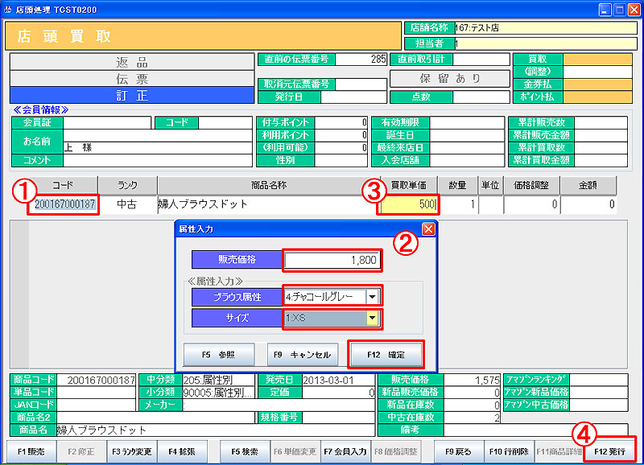Click the F12 発行 button
Image resolution: width=644 pixels, height=465 pixels.
click(x=609, y=452)
